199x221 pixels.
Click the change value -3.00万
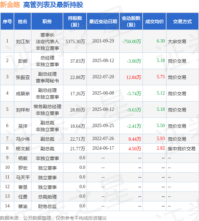134,61
